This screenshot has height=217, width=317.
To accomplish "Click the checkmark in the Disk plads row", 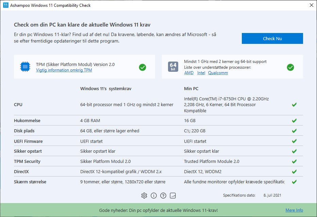I will [294, 131].
